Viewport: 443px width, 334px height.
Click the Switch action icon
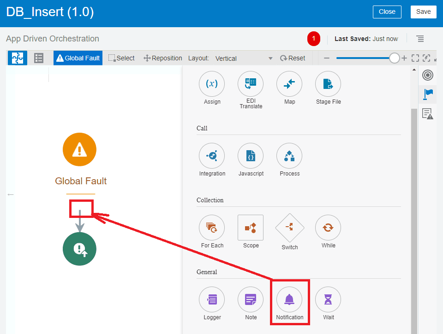click(289, 228)
